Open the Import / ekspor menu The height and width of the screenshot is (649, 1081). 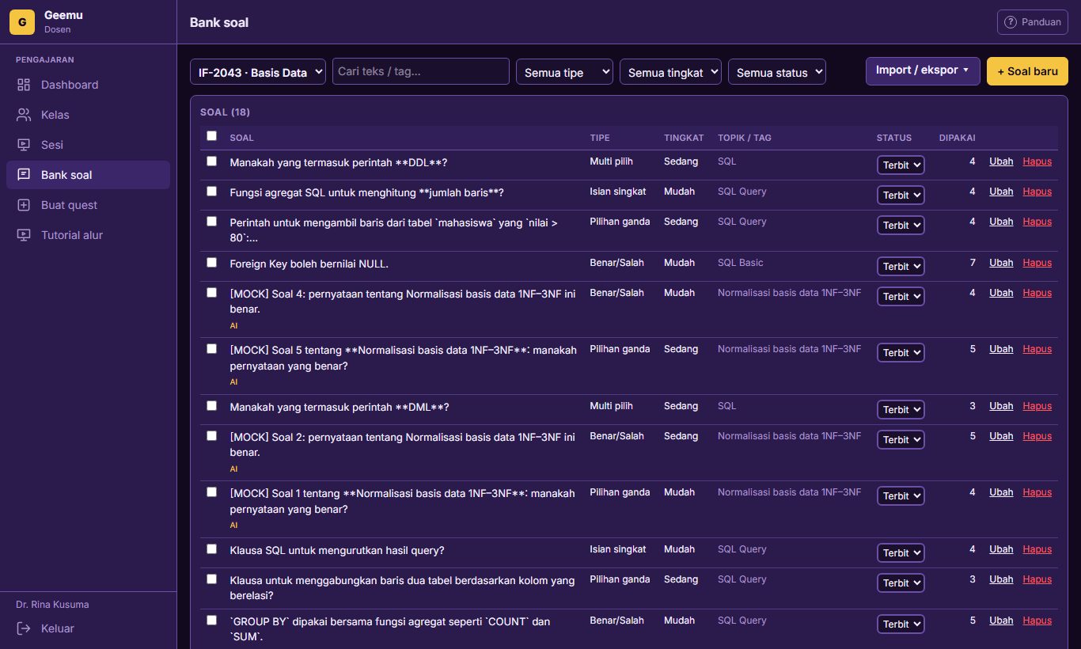(923, 70)
